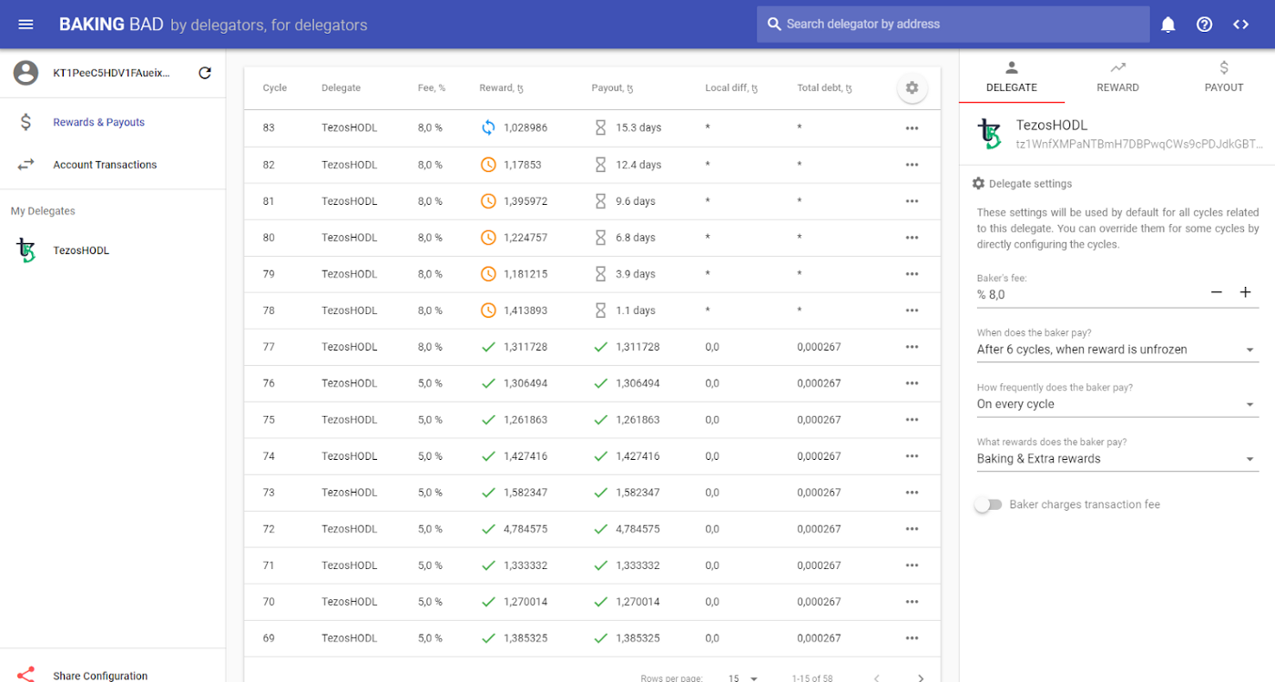The image size is (1275, 682).
Task: Open row options for cycle 81
Action: click(x=912, y=201)
